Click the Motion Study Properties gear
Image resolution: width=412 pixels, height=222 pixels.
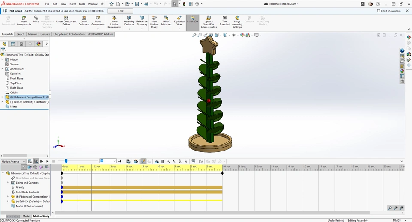[x=200, y=161]
